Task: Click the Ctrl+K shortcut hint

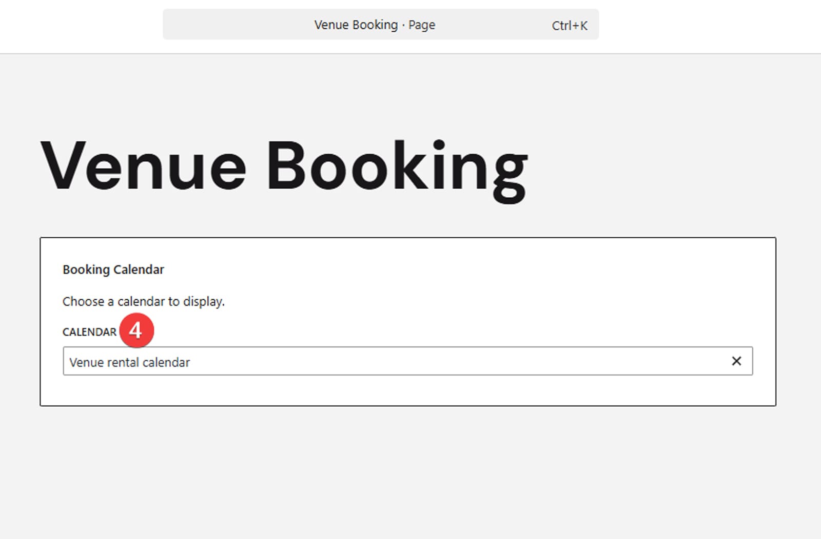Action: coord(569,26)
